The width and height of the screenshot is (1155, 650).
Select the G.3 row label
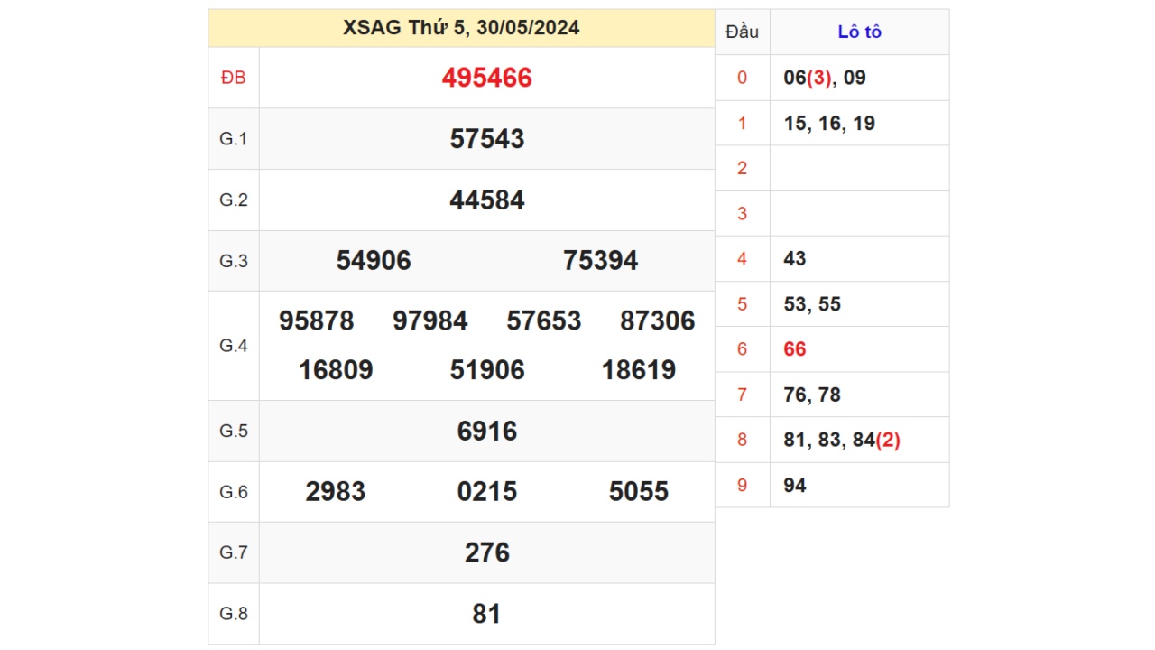(233, 261)
